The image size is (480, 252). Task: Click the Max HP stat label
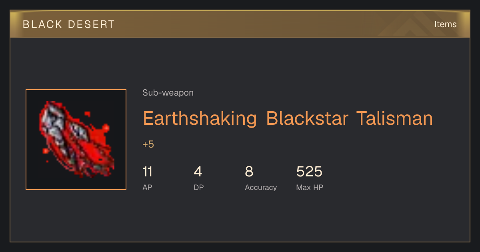310,187
